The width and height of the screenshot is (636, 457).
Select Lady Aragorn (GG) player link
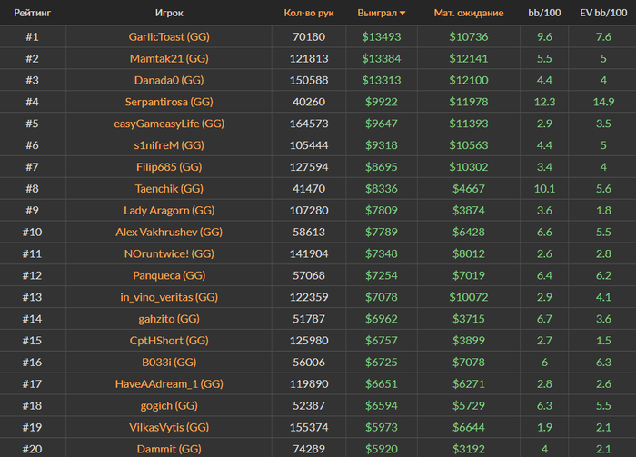coord(169,211)
